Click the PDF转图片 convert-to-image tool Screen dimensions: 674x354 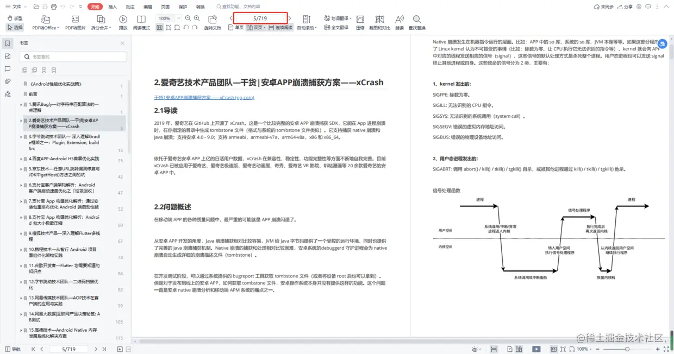[x=76, y=23]
